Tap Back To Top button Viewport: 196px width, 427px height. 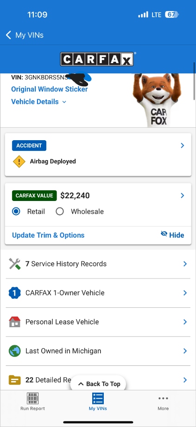click(98, 384)
